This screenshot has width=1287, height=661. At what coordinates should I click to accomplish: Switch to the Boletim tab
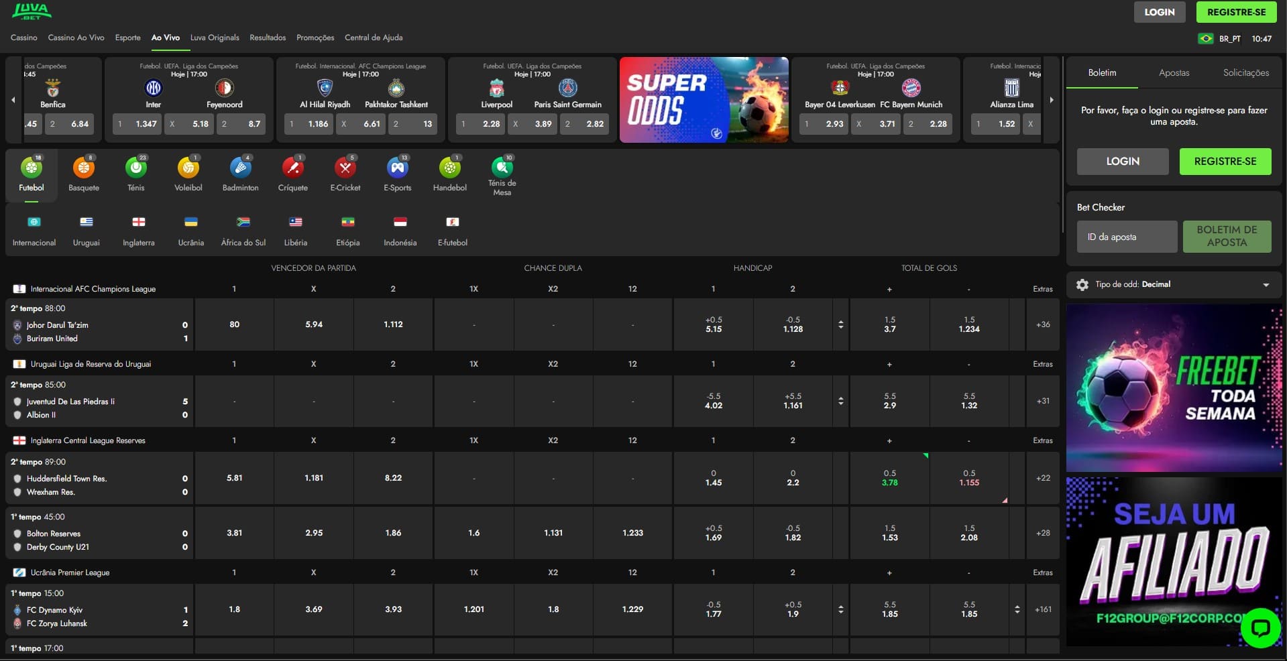[1103, 72]
